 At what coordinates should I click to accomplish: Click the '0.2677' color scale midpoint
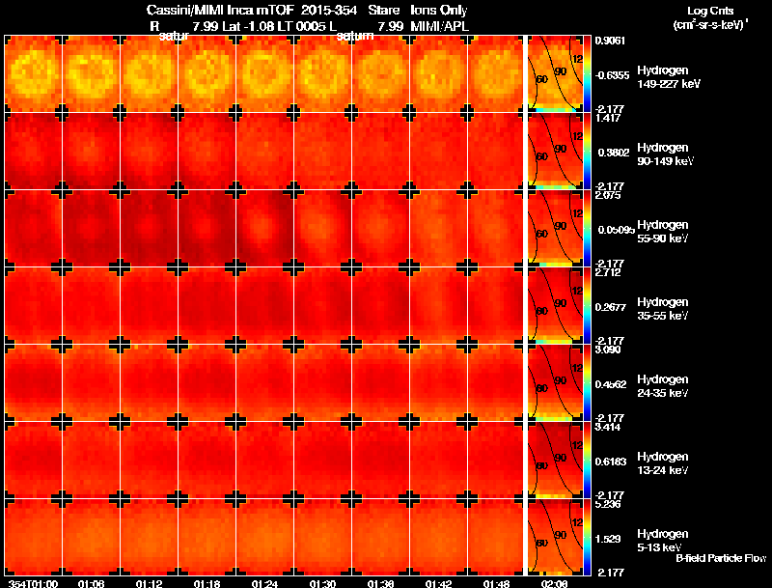pyautogui.click(x=613, y=307)
